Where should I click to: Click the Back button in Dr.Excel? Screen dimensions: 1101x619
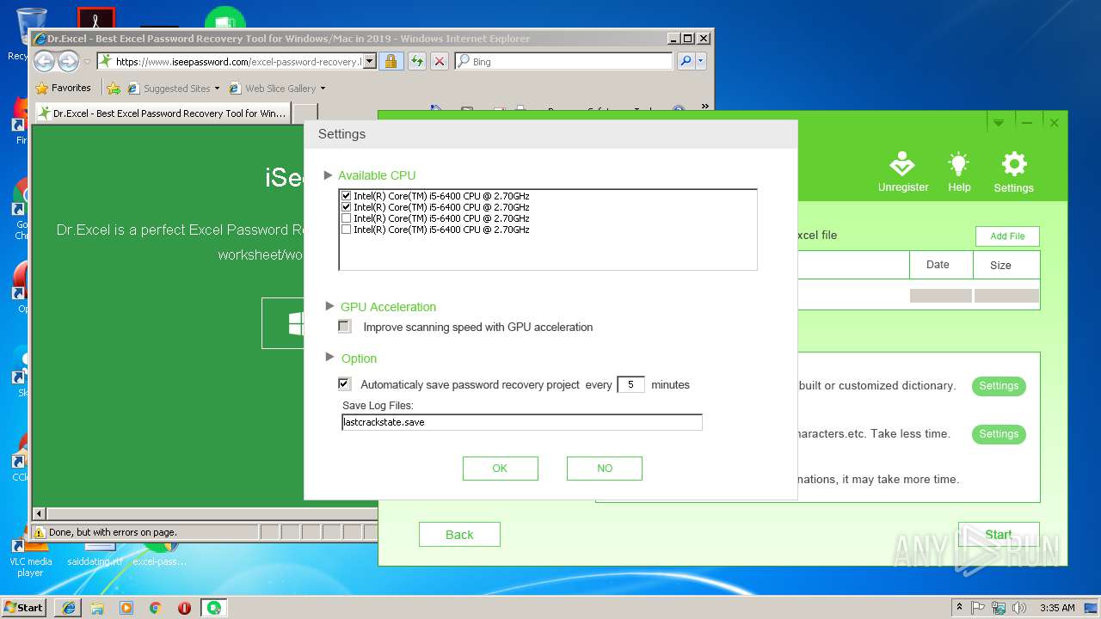pos(459,535)
